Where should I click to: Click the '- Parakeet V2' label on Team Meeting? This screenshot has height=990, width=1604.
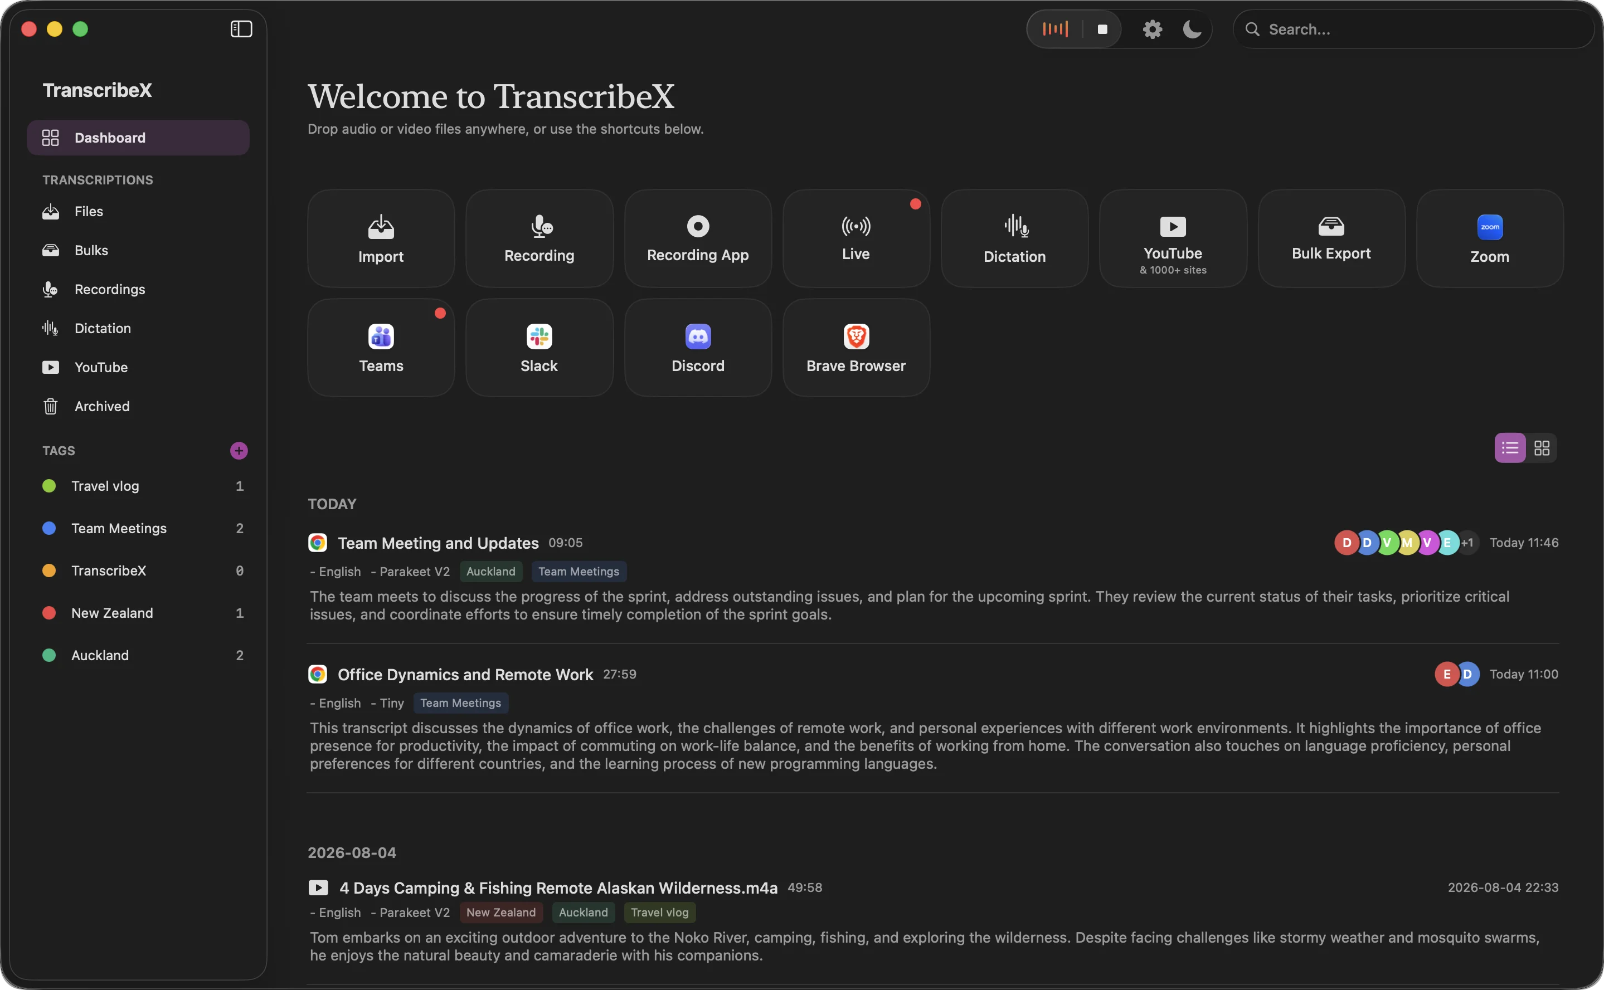point(411,572)
